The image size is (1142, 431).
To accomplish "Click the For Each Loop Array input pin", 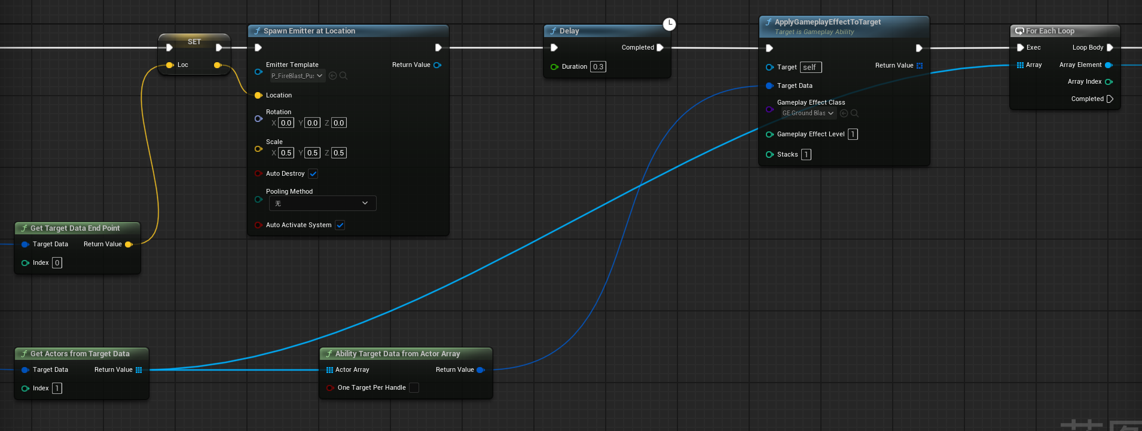I will (x=1020, y=65).
